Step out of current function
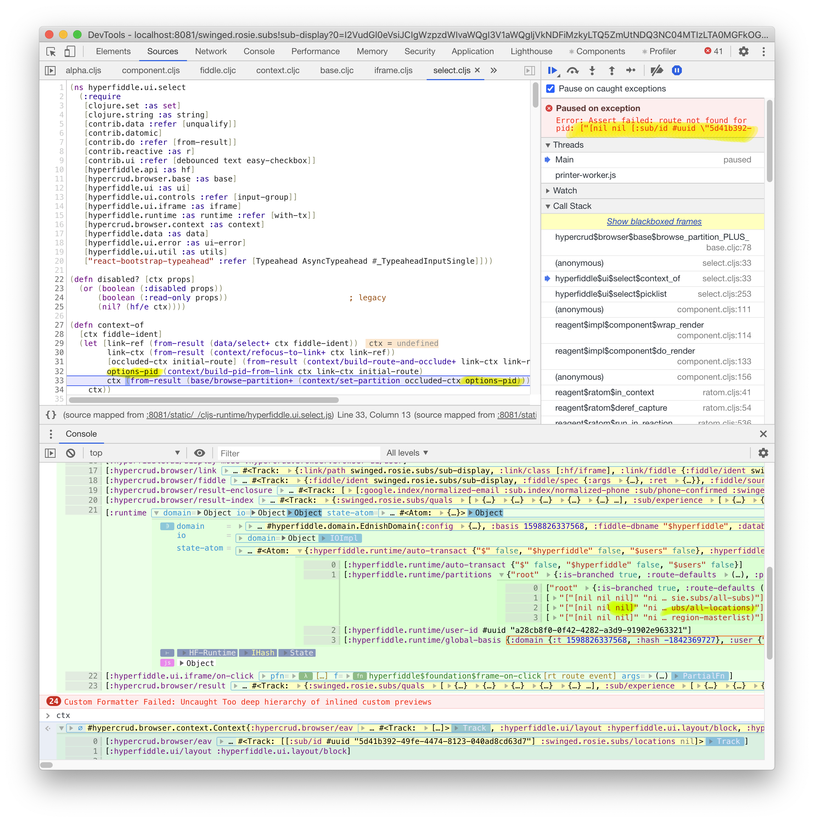 pyautogui.click(x=612, y=70)
